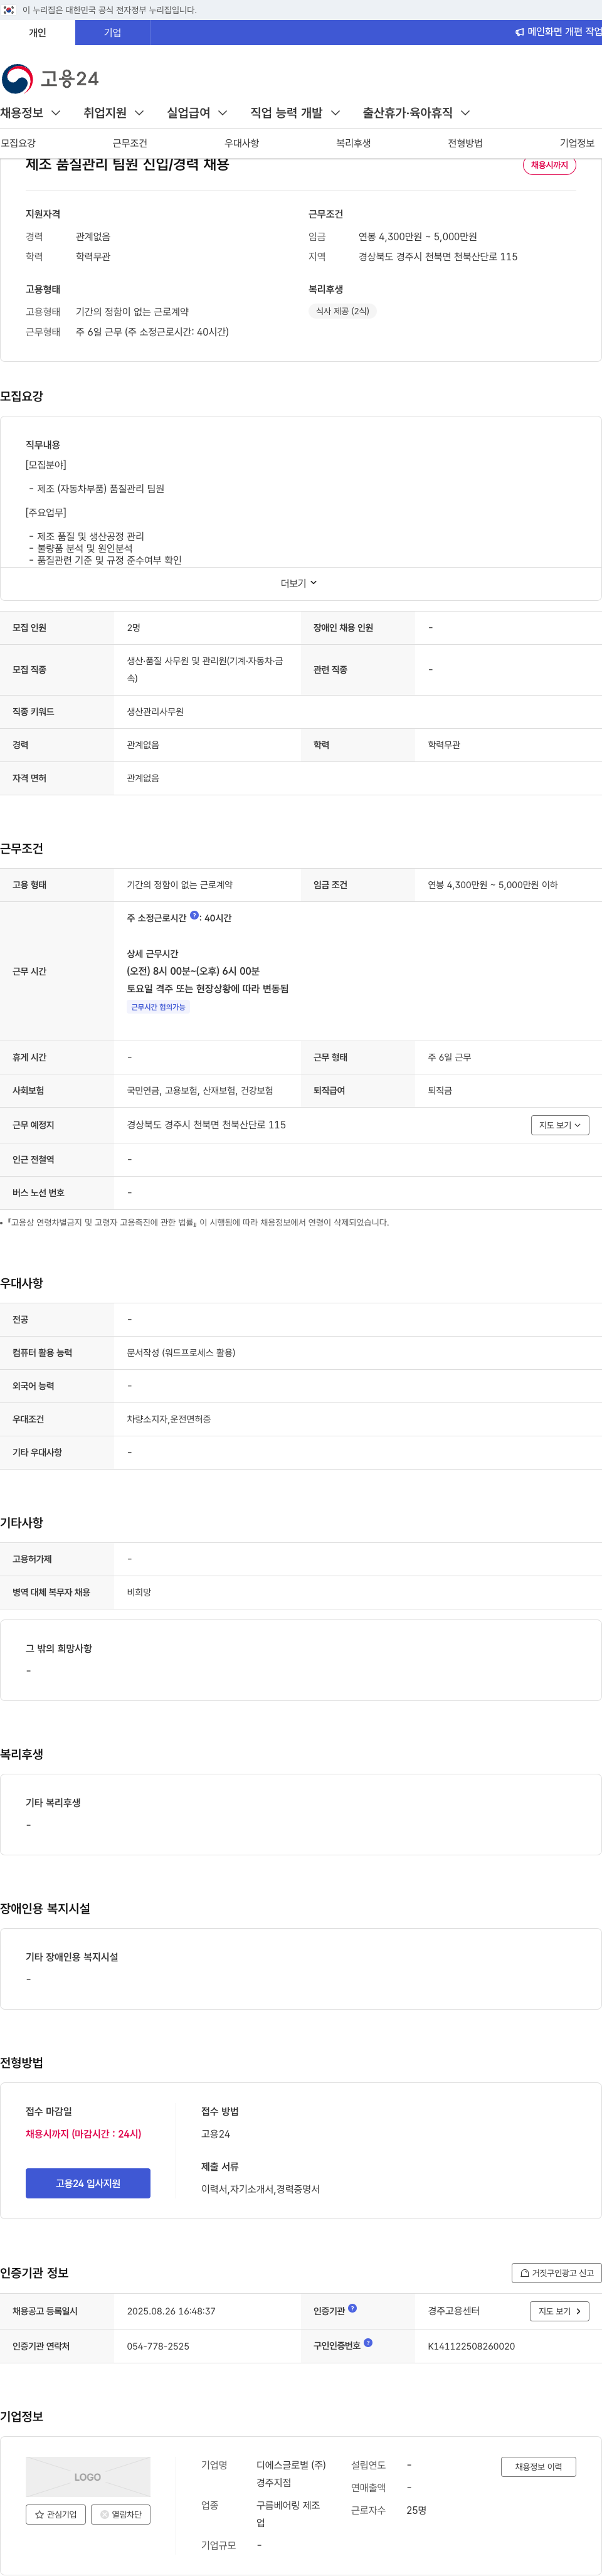Jump to the 근무조건 section tab
602x2576 pixels.
click(130, 143)
